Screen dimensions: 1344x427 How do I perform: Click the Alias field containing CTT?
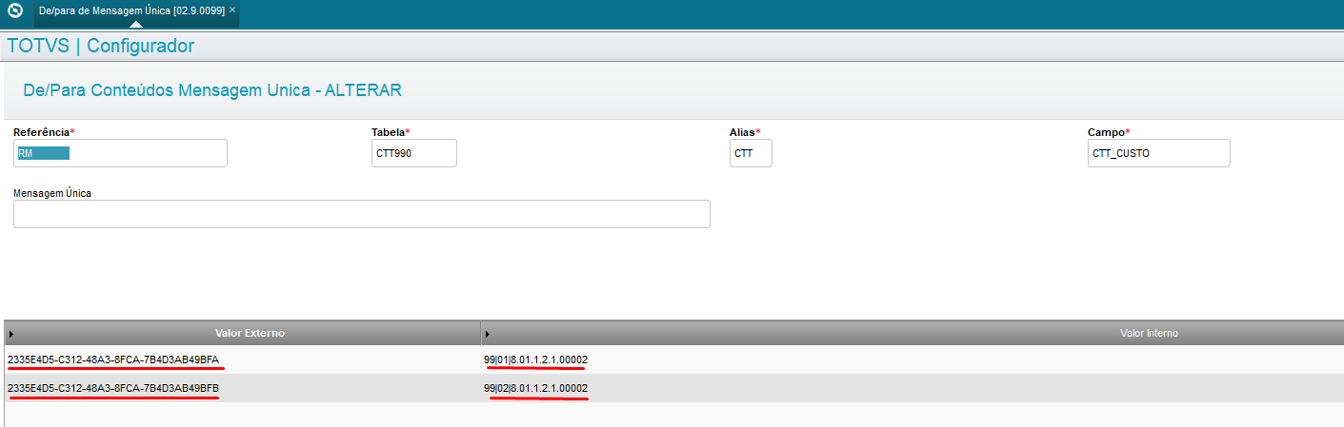(751, 153)
